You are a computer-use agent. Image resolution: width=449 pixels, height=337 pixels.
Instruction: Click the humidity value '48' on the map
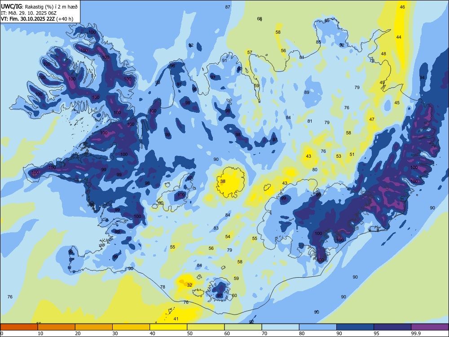pos(383,53)
